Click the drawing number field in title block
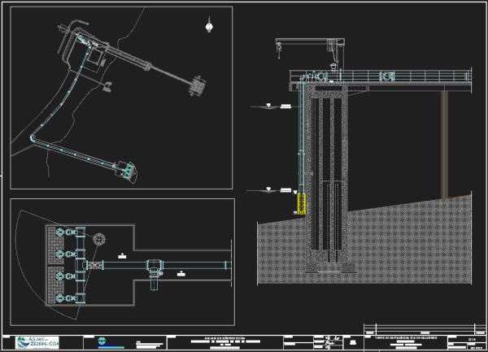Screen dimensions: 488x352 (472, 340)
